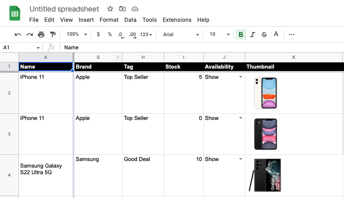Format as percent
Image resolution: width=344 pixels, height=198 pixels.
tap(110, 35)
